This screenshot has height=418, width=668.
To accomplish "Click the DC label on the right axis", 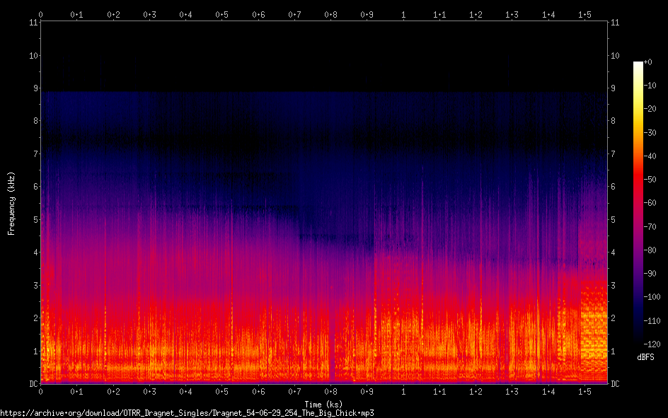I will [616, 384].
